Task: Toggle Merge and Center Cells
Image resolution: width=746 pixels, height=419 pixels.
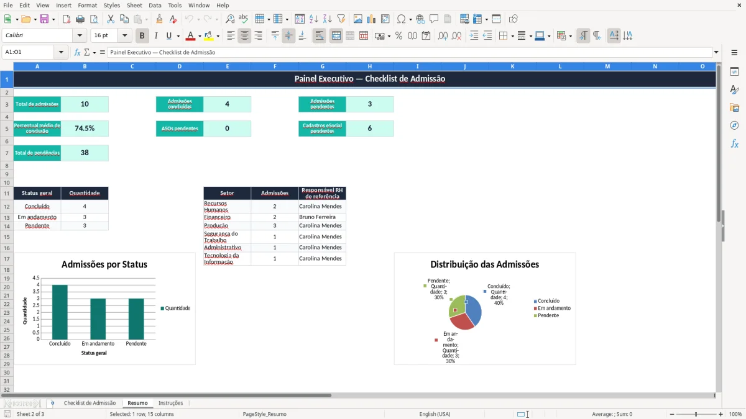Action: (x=336, y=36)
